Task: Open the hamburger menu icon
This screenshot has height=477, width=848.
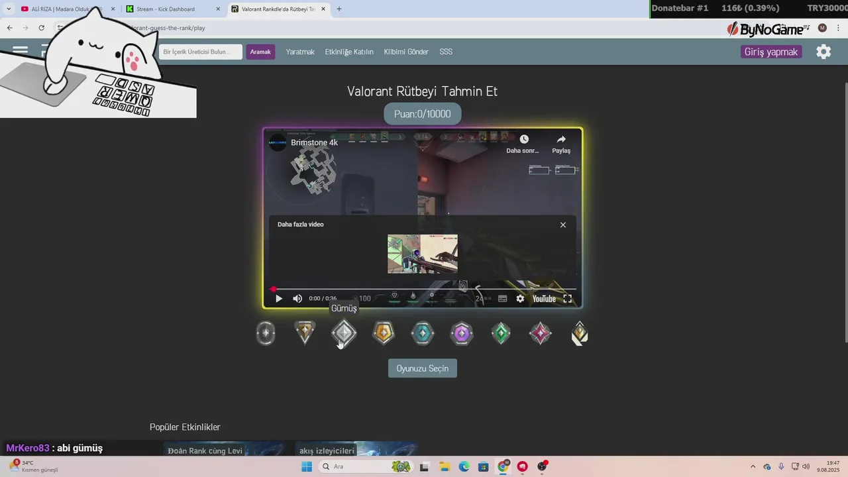Action: [20, 51]
